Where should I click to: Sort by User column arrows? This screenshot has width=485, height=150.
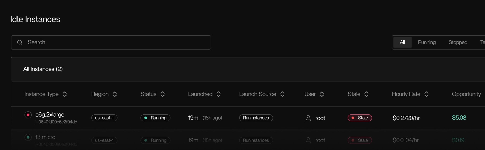[x=322, y=94]
